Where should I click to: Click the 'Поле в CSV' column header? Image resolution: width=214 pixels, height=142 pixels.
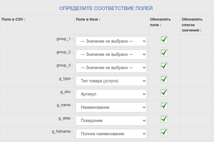[14, 19]
